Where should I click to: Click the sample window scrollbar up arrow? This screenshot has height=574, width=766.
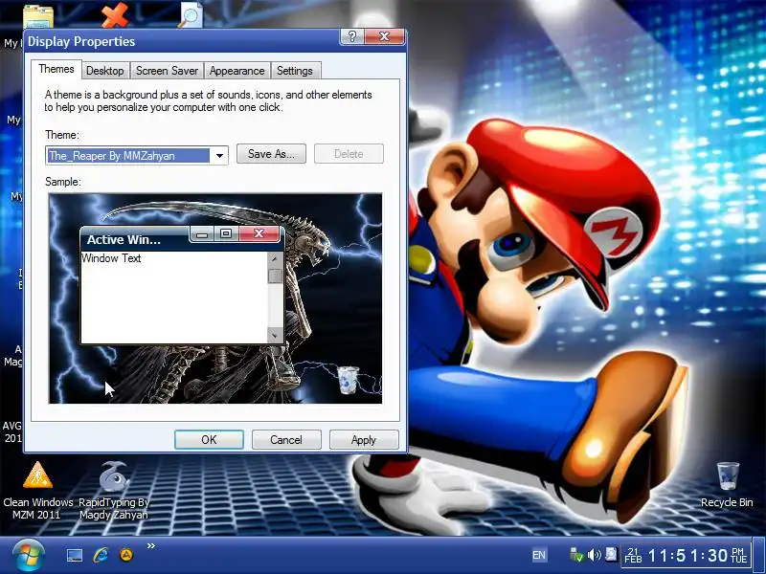[x=275, y=259]
